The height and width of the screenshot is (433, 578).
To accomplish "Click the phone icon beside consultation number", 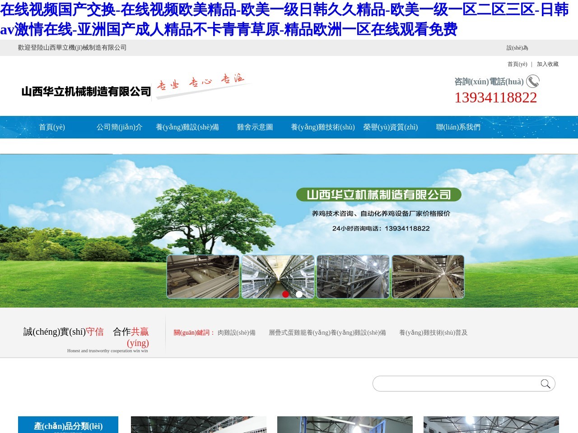I will click(533, 81).
